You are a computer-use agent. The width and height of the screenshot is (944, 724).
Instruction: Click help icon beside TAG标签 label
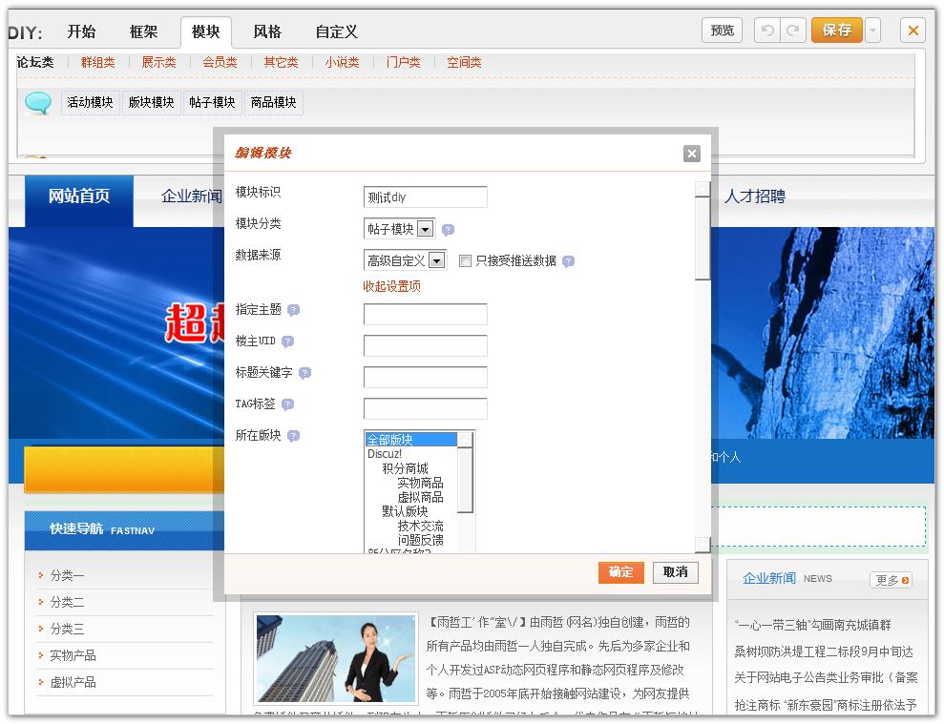point(287,404)
